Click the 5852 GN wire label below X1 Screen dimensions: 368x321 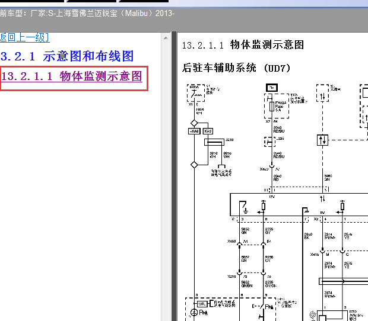coord(245,231)
